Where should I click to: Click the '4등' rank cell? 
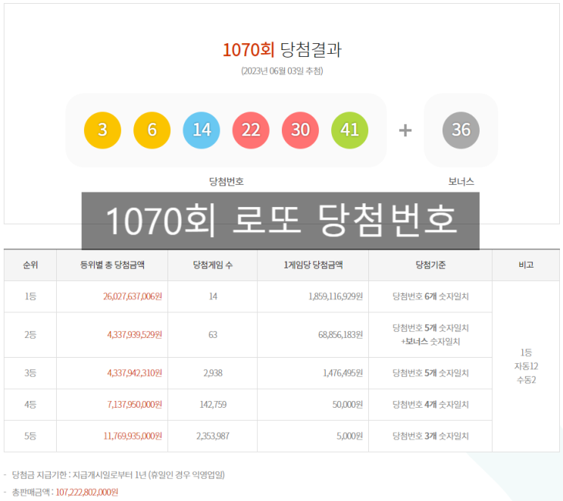30,405
